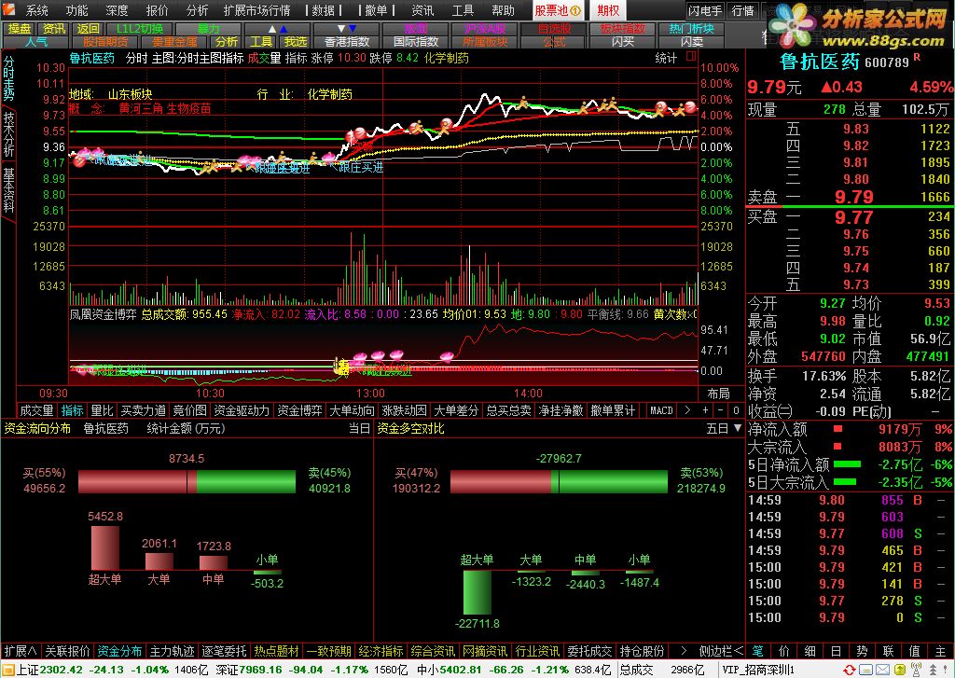Click the 闪卖 quick sell button
The height and width of the screenshot is (678, 955).
click(691, 42)
